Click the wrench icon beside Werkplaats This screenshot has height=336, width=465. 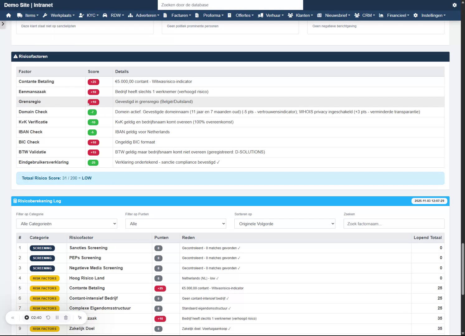tap(45, 15)
